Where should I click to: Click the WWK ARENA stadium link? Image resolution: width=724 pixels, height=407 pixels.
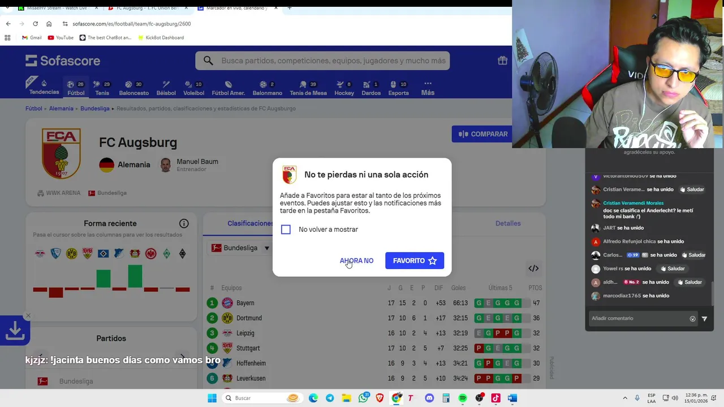[59, 193]
